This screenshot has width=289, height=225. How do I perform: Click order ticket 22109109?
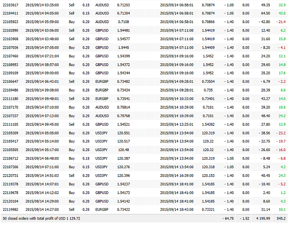pyautogui.click(x=11, y=73)
